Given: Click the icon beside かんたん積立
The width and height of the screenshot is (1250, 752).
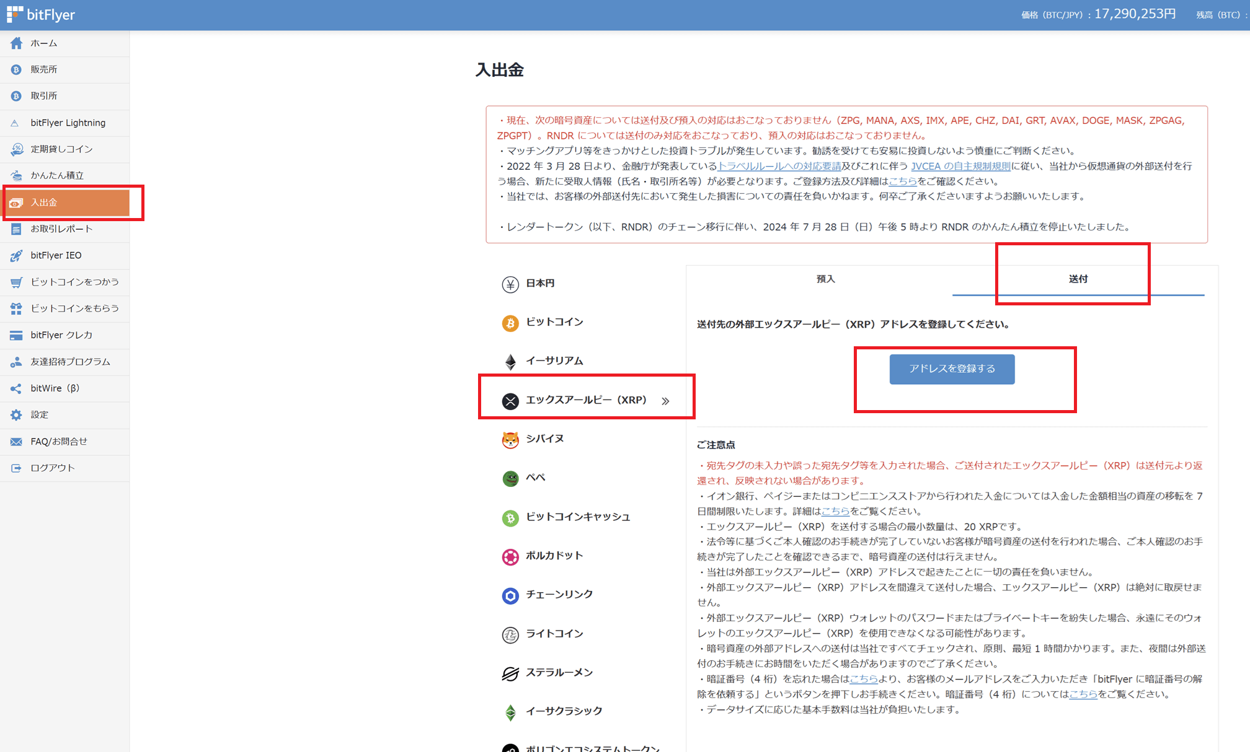Looking at the screenshot, I should pyautogui.click(x=17, y=175).
